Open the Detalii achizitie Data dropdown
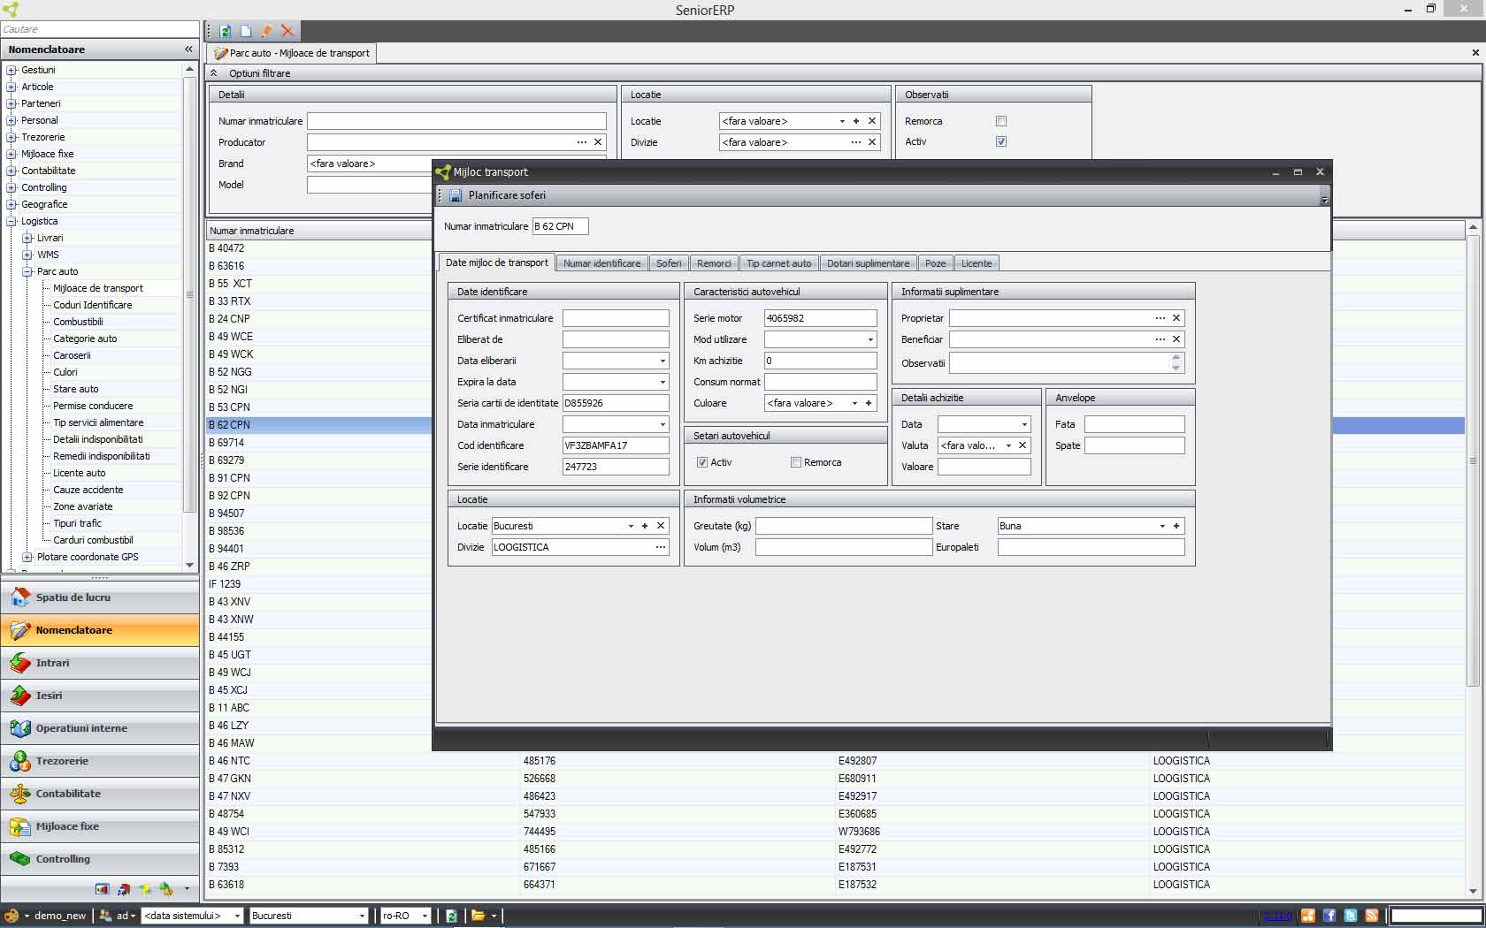1486x928 pixels. (x=1024, y=424)
